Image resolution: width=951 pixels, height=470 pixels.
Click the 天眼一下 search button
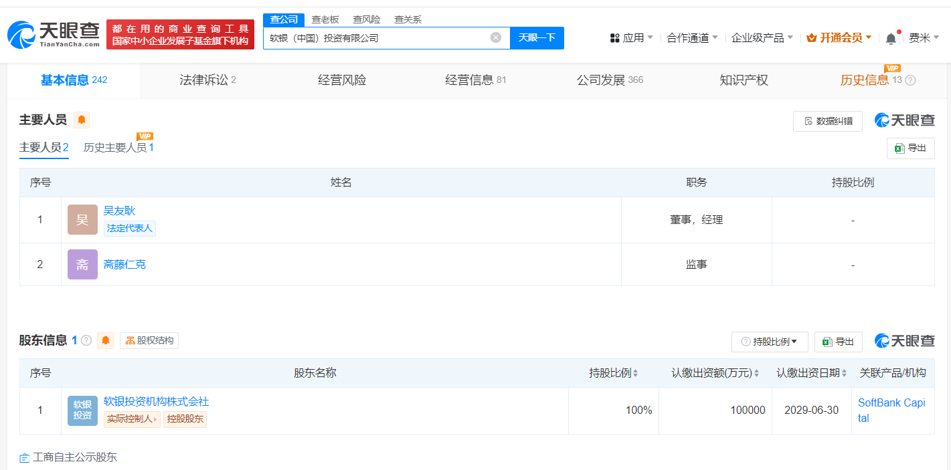(x=537, y=37)
